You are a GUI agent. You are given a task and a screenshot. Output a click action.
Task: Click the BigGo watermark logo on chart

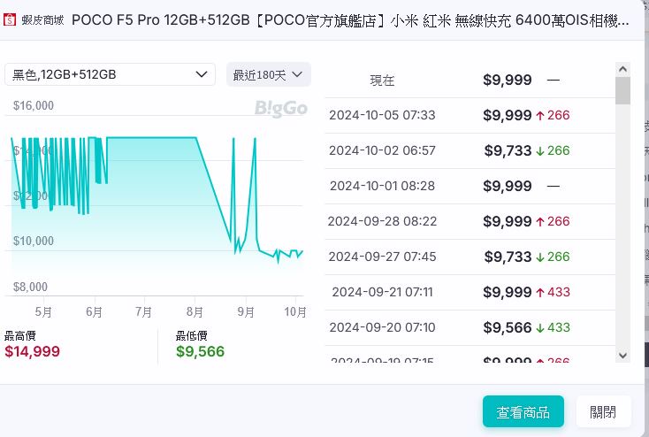(280, 108)
